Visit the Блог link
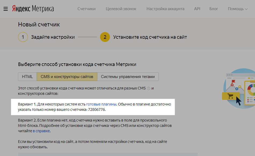The image size is (255, 156). coord(213,9)
